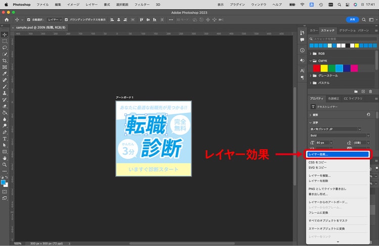Click the sample.psd document tab
This screenshot has width=379, height=246.
pos(40,28)
